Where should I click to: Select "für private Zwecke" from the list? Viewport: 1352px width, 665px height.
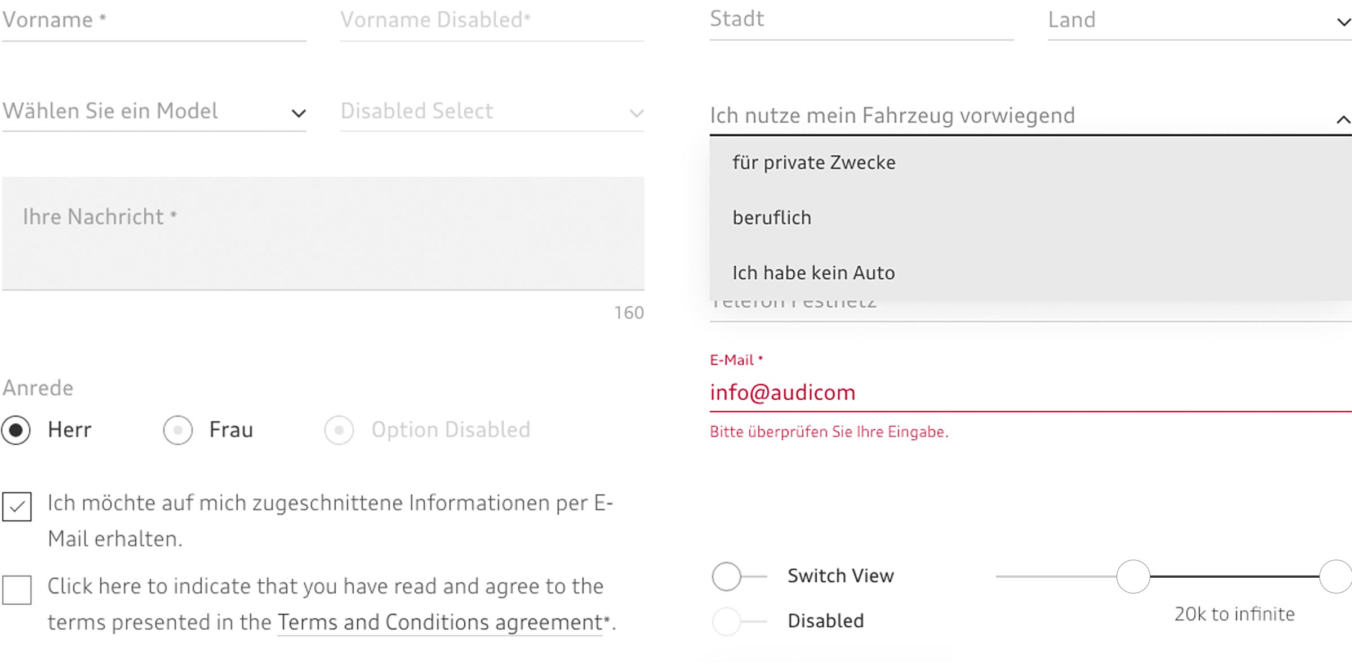(x=813, y=163)
